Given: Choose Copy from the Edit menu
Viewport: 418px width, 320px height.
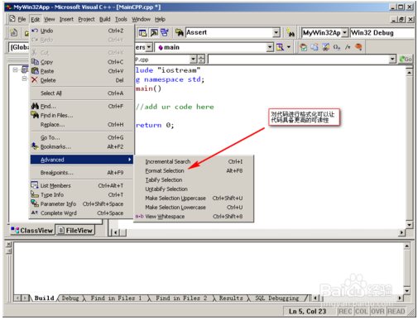Looking at the screenshot, I should point(82,62).
